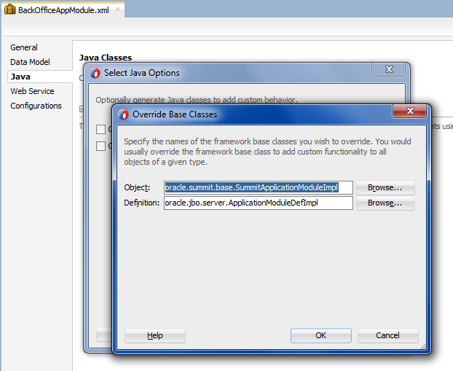Open Help in Override Base Classes dialog
453x371 pixels.
coord(155,335)
